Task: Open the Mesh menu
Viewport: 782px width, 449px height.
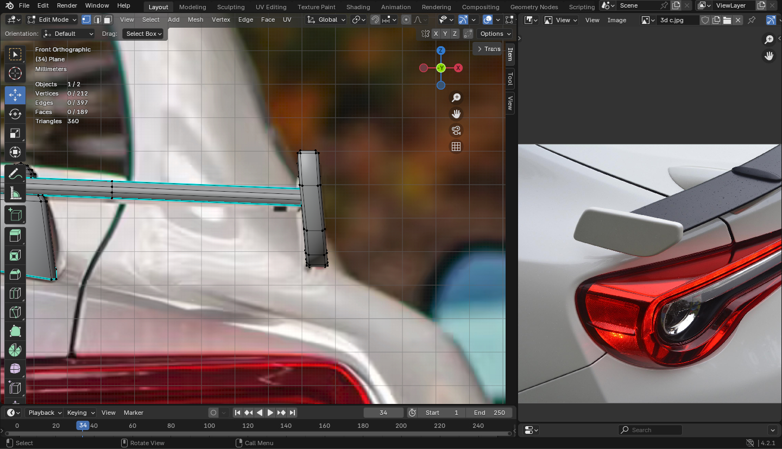Action: pos(195,20)
